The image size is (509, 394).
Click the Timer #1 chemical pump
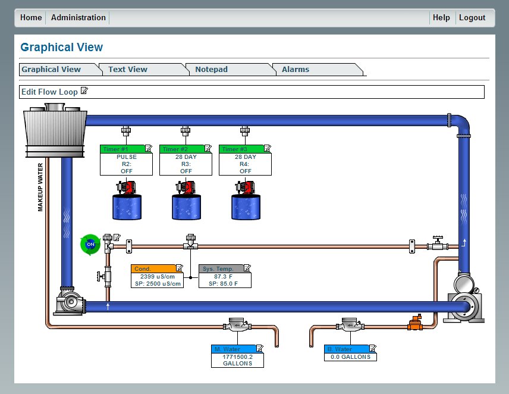tap(126, 187)
